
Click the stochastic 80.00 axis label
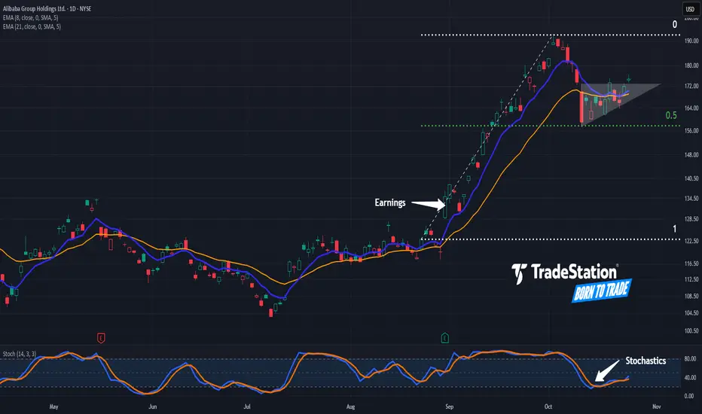691,358
